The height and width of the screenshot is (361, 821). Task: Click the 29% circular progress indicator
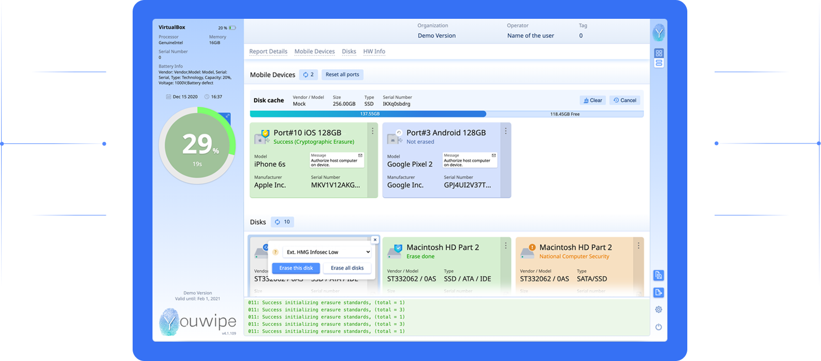click(197, 145)
